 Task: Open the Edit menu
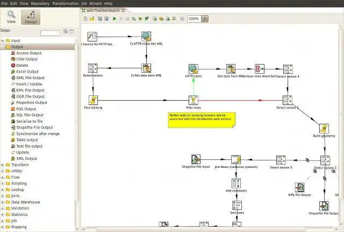pos(13,4)
